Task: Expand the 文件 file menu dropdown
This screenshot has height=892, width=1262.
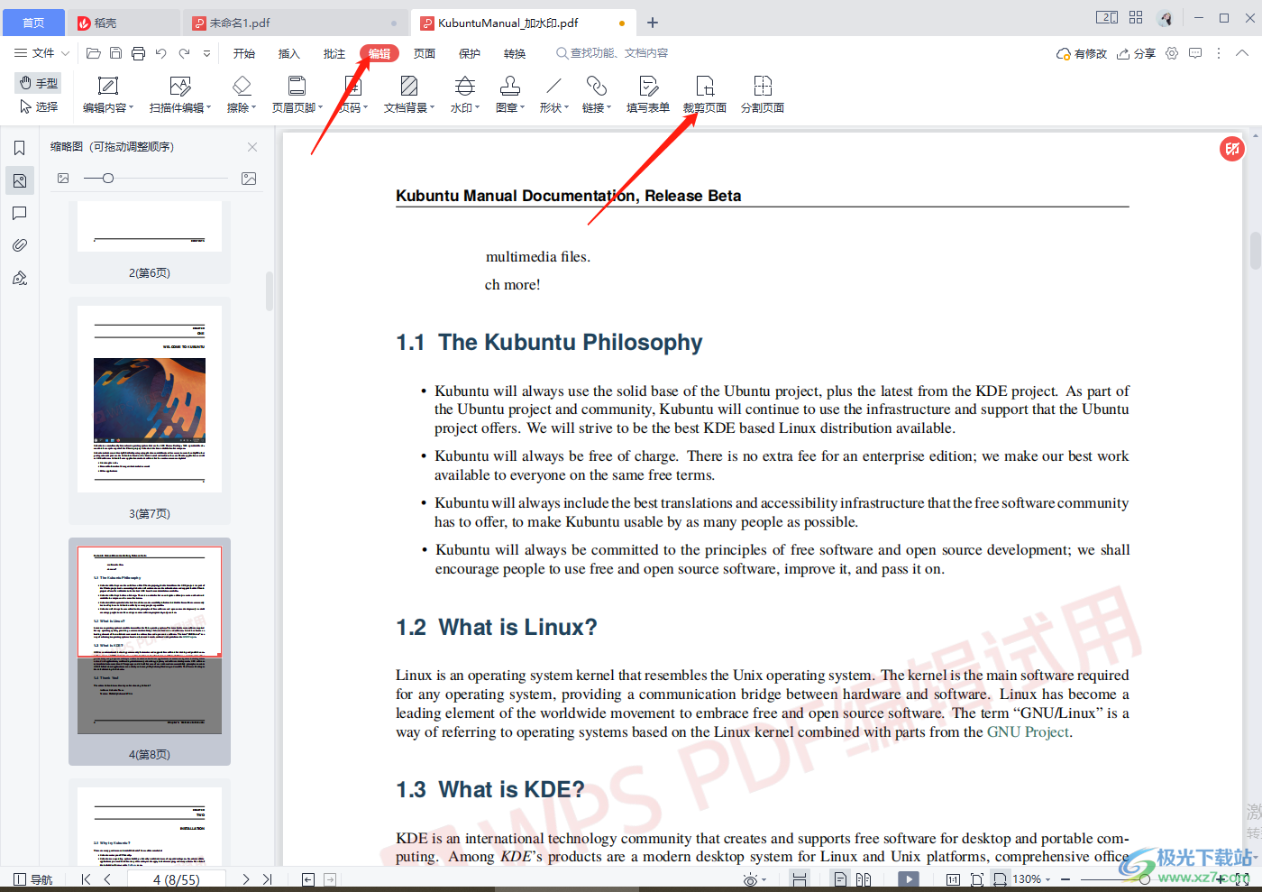Action: (x=41, y=53)
